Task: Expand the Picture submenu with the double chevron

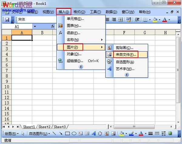Action: pyautogui.click(x=126, y=74)
